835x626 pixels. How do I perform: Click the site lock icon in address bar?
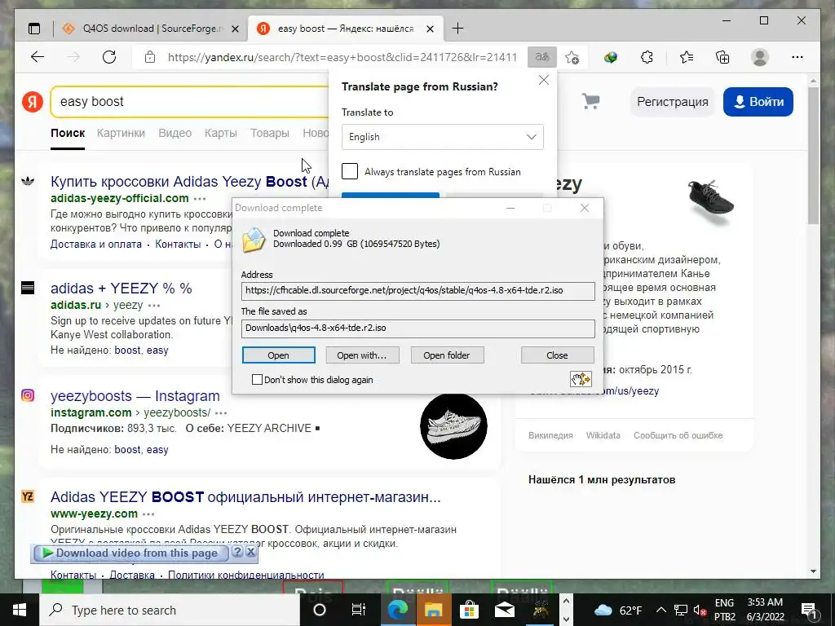click(150, 57)
